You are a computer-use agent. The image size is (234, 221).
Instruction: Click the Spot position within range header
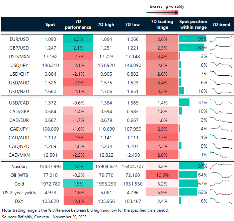tap(193, 24)
